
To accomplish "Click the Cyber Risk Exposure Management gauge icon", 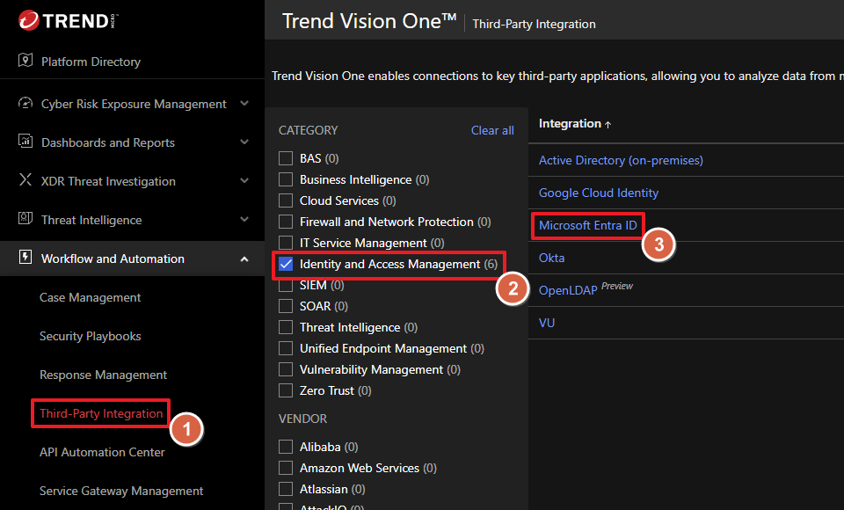I will tap(25, 104).
